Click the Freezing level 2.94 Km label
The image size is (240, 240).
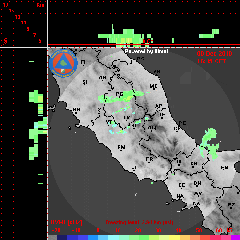[x=139, y=222]
